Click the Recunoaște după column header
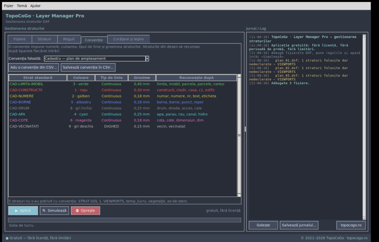This screenshot has height=242, width=379. click(196, 78)
